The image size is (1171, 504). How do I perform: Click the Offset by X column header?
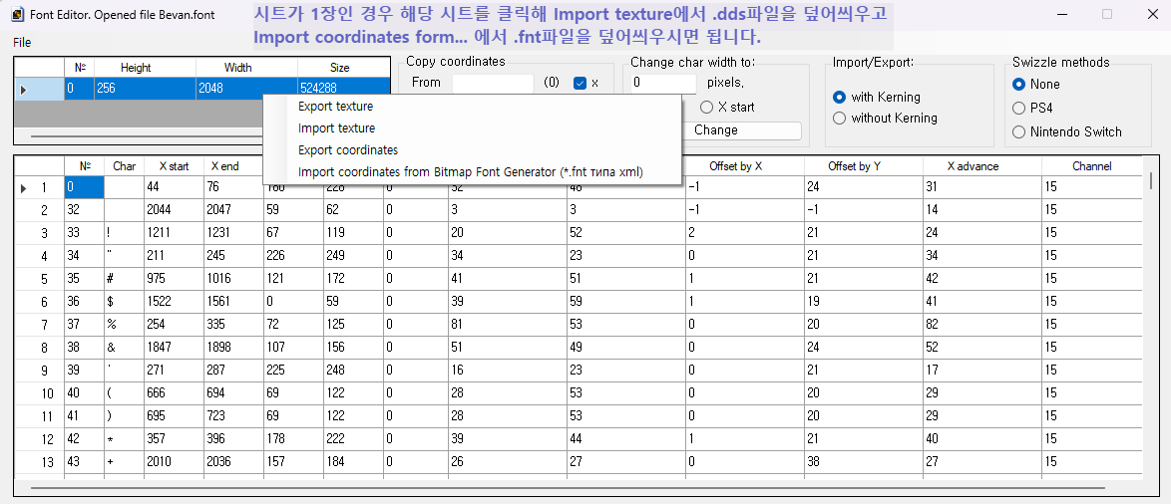point(744,166)
